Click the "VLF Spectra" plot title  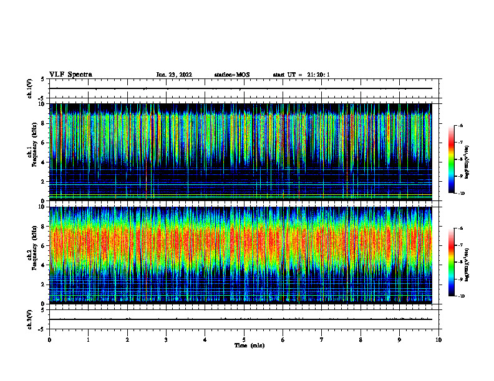point(70,75)
